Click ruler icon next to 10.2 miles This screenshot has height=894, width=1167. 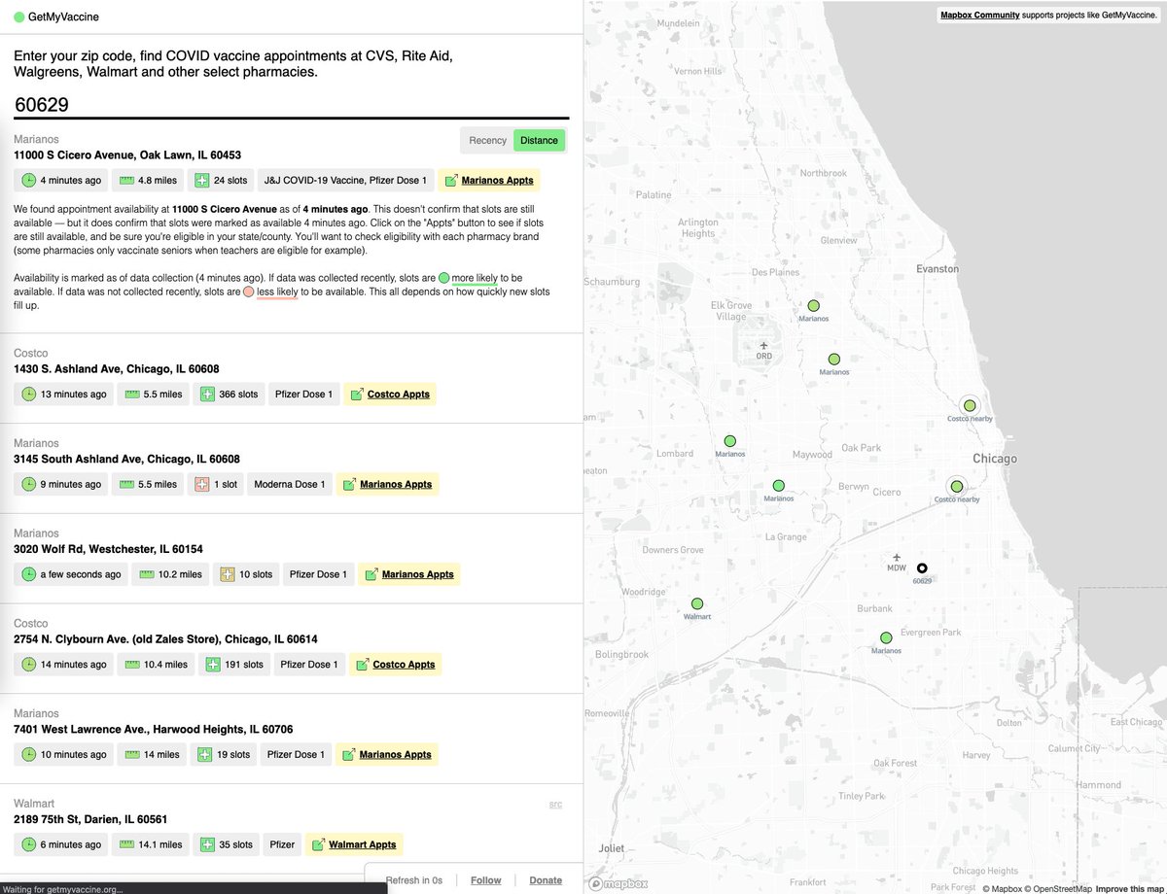(x=146, y=574)
